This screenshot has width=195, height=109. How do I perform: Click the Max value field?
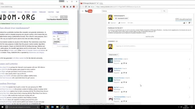click(x=61, y=39)
